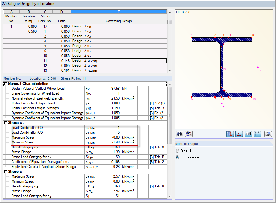Select column header D

[x=62, y=12]
